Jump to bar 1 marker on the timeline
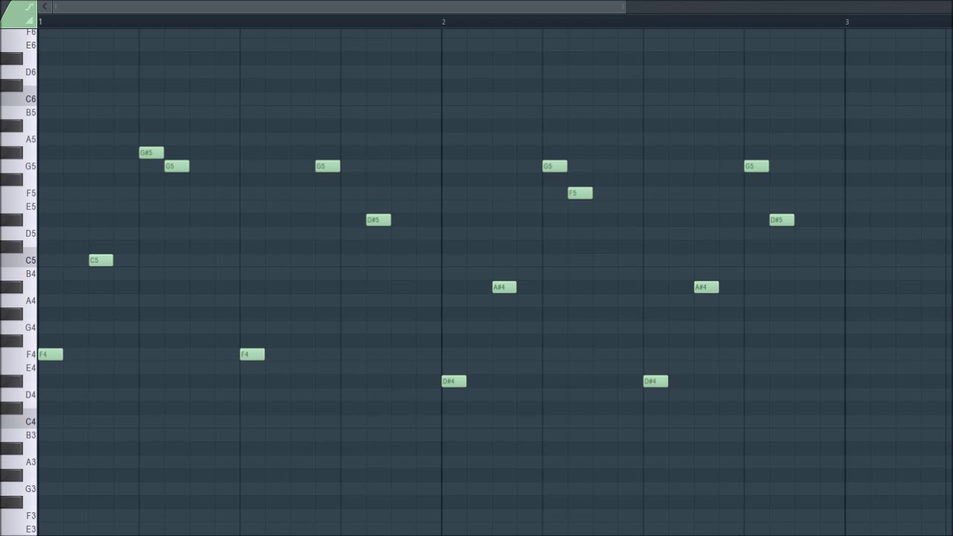This screenshot has width=953, height=536. pos(41,22)
